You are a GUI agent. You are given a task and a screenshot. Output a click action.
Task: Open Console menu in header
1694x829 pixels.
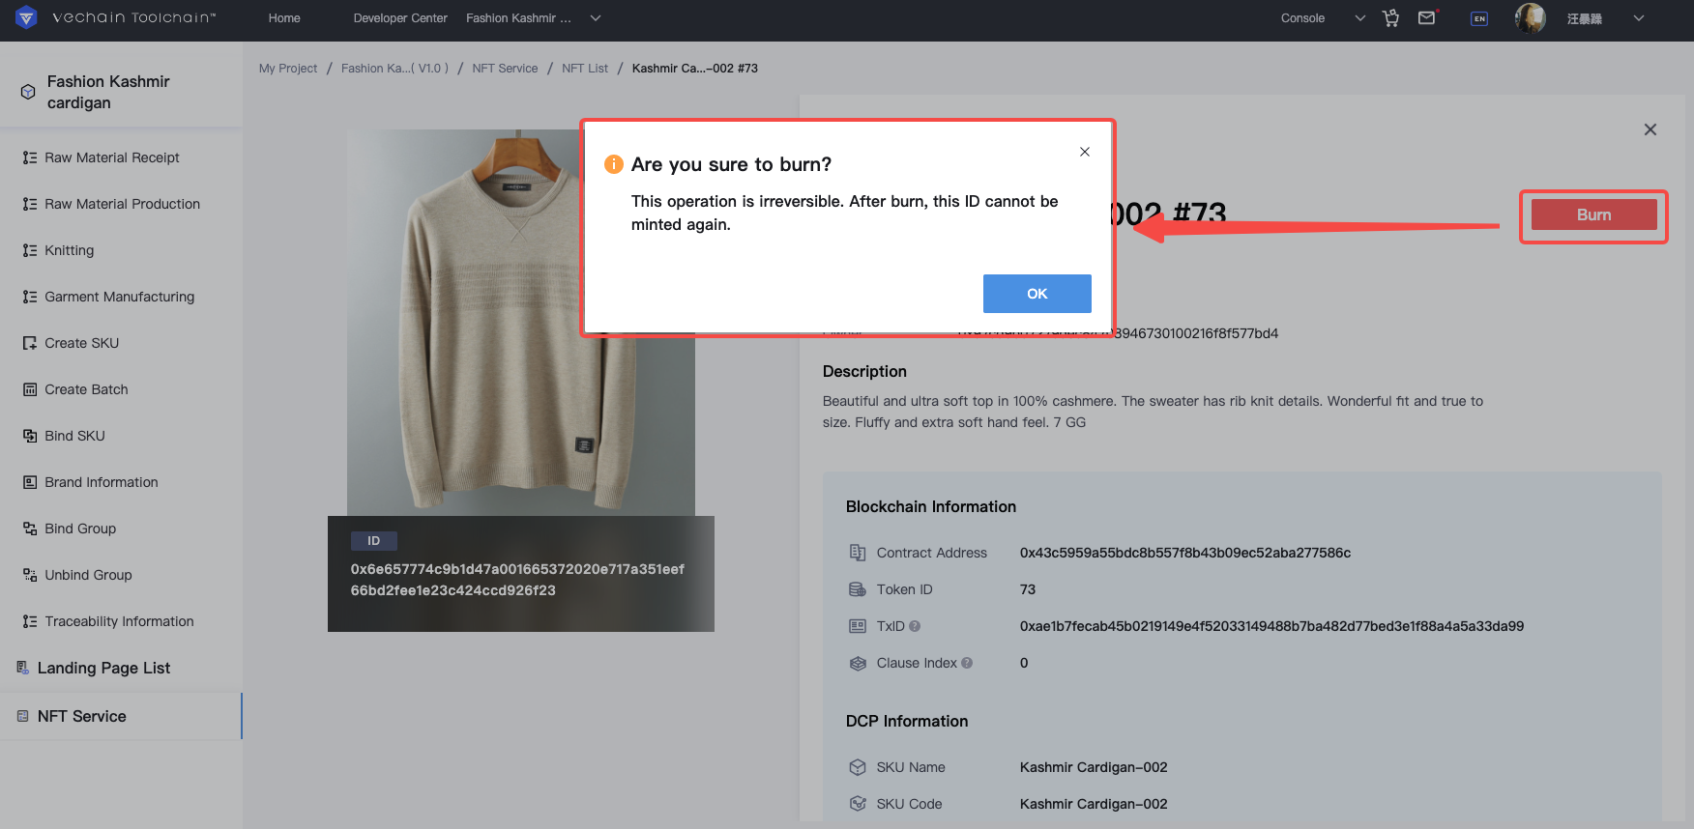pyautogui.click(x=1302, y=17)
